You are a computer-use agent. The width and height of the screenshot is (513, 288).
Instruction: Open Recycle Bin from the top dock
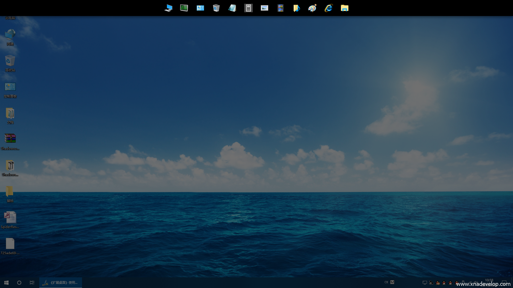(x=216, y=8)
